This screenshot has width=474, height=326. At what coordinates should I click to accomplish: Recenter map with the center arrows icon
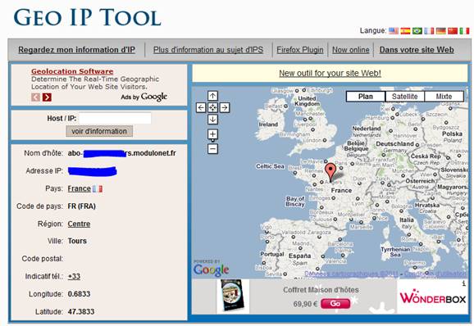point(213,107)
